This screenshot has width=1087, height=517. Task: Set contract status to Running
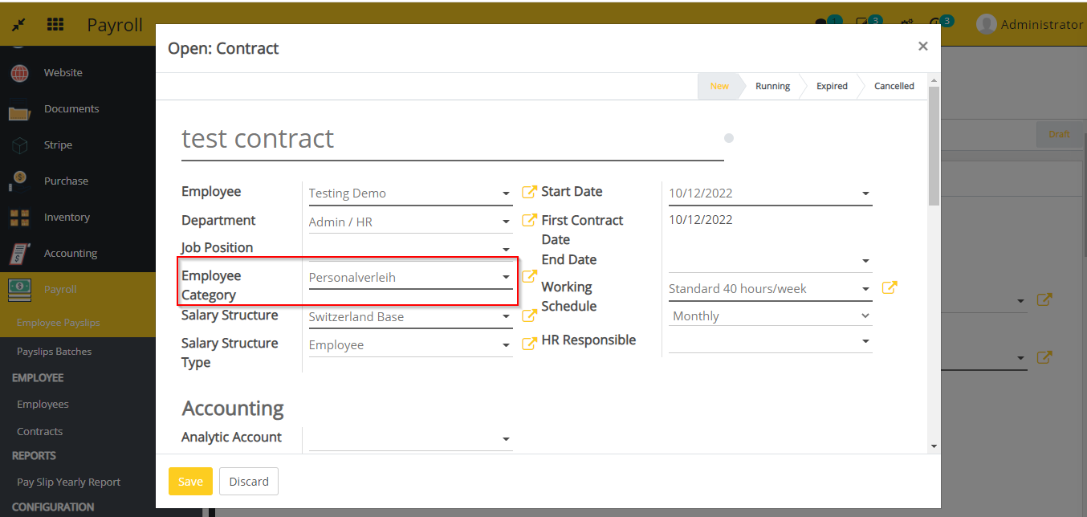click(x=771, y=86)
